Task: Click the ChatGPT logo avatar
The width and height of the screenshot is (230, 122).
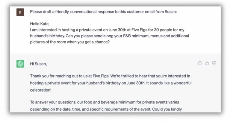Action: click(x=20, y=64)
